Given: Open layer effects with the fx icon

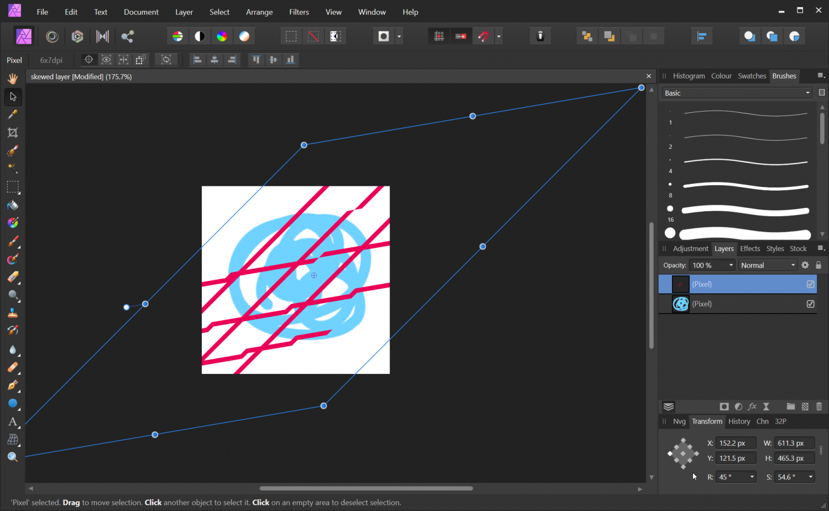Looking at the screenshot, I should [752, 406].
